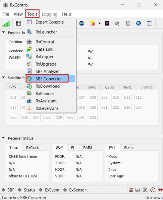Switch to the NavIC satellite tab

pos(127,87)
